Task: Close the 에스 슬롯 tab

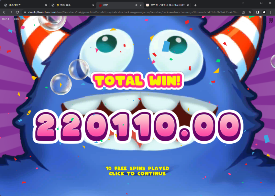Action: [x=93, y=5]
